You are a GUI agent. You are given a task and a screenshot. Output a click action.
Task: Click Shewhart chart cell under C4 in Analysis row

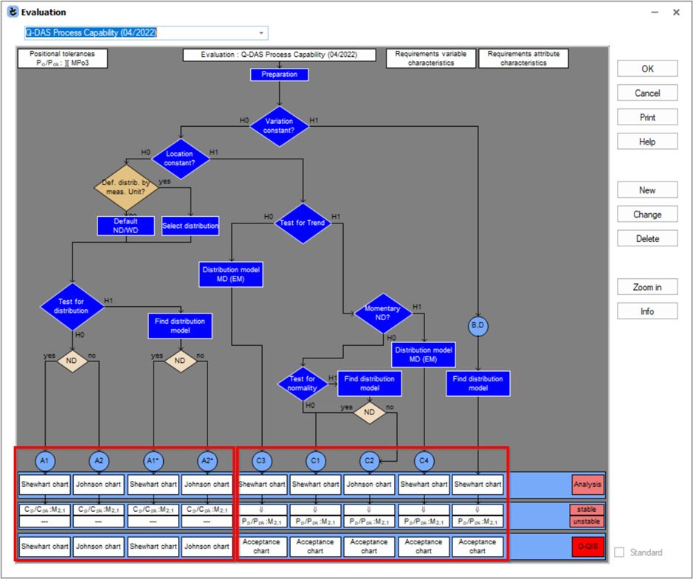point(424,485)
